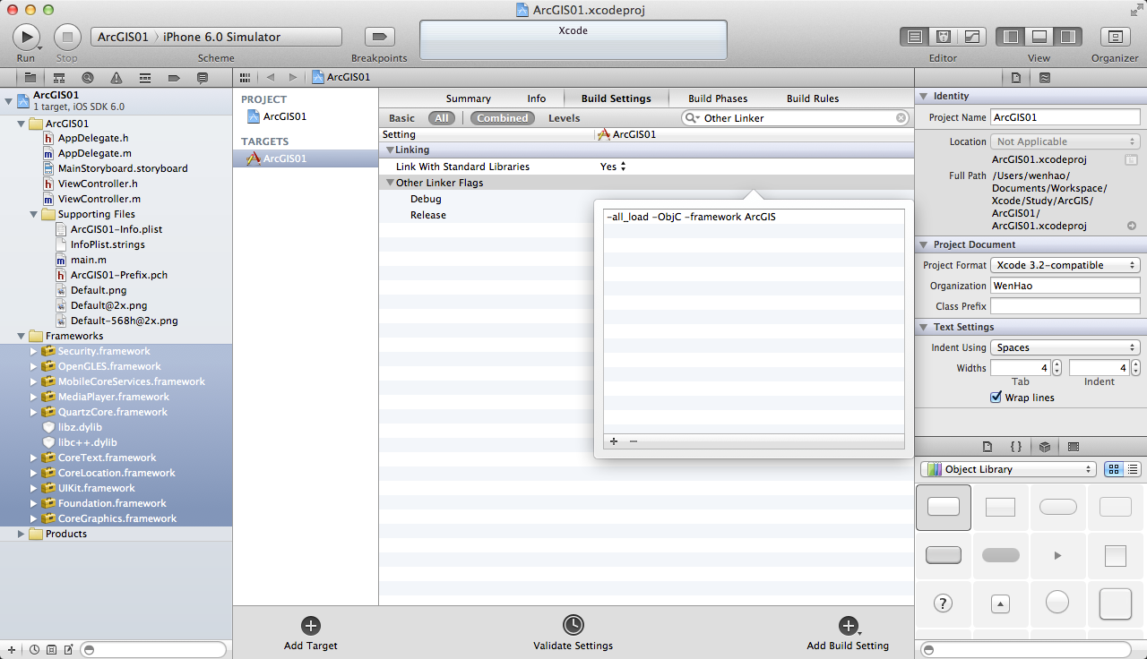Toggle the Wrap lines checkbox

[996, 398]
